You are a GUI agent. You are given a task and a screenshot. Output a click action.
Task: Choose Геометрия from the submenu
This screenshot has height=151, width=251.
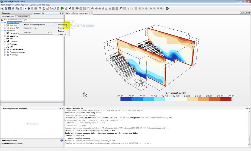tap(62, 25)
